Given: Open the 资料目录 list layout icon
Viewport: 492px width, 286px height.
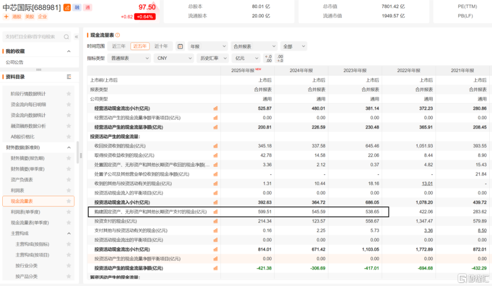Looking at the screenshot, I should pos(69,77).
